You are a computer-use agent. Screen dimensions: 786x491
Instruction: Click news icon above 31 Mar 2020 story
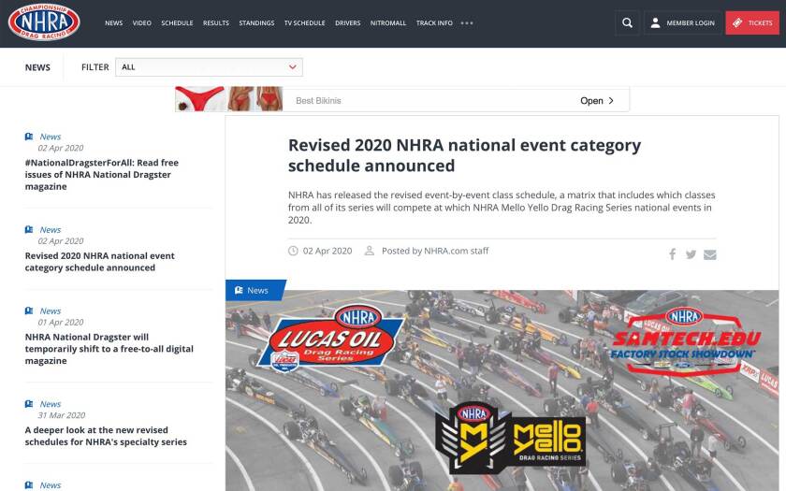pos(29,404)
